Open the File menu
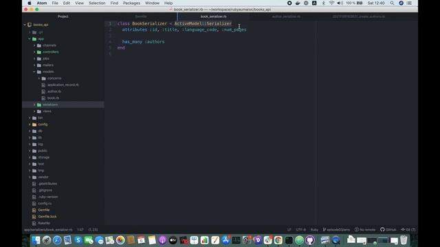 [55, 3]
